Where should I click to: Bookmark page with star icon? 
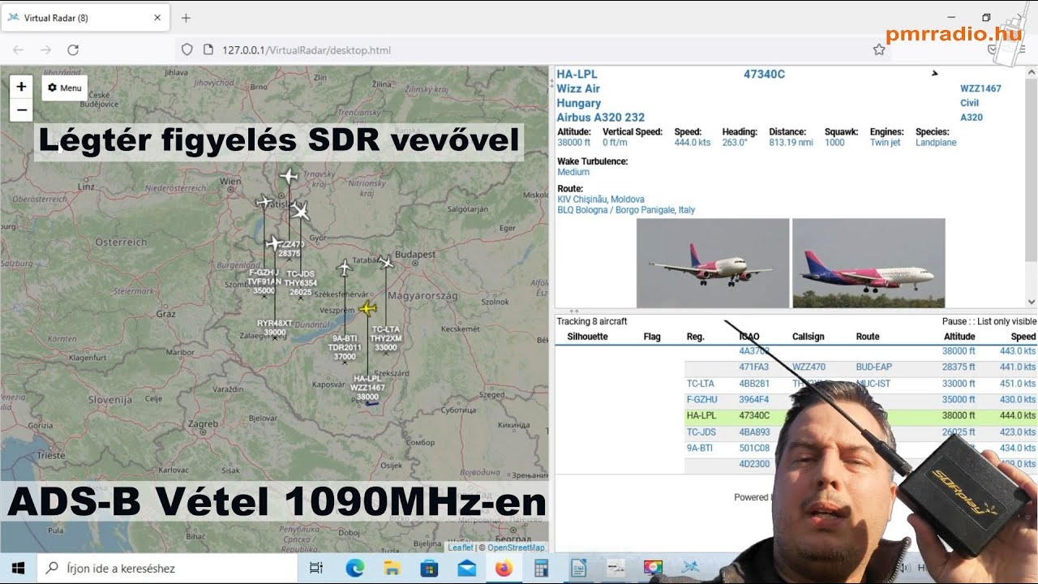879,49
